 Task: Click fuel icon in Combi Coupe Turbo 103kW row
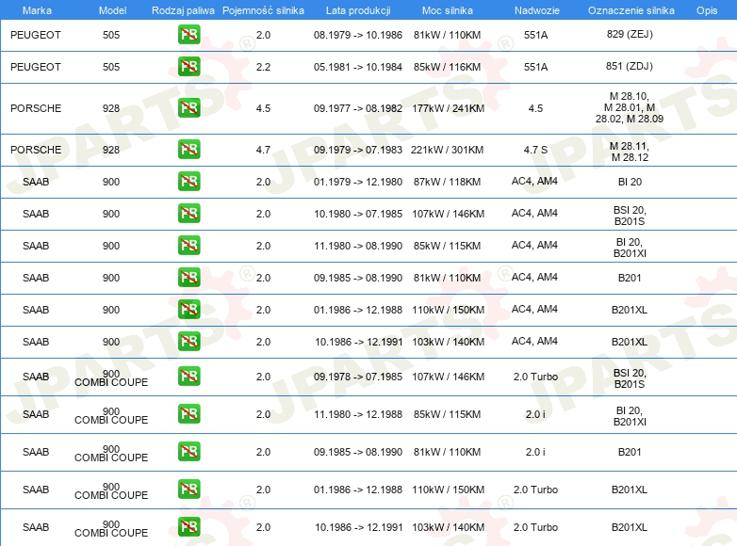click(x=188, y=526)
